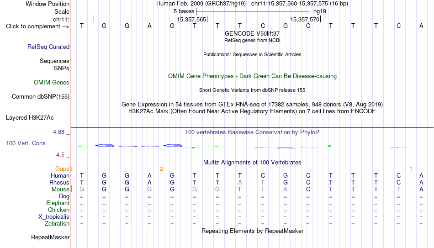
Task: Click the 15,357,570 coordinate marker
Action: [305, 19]
